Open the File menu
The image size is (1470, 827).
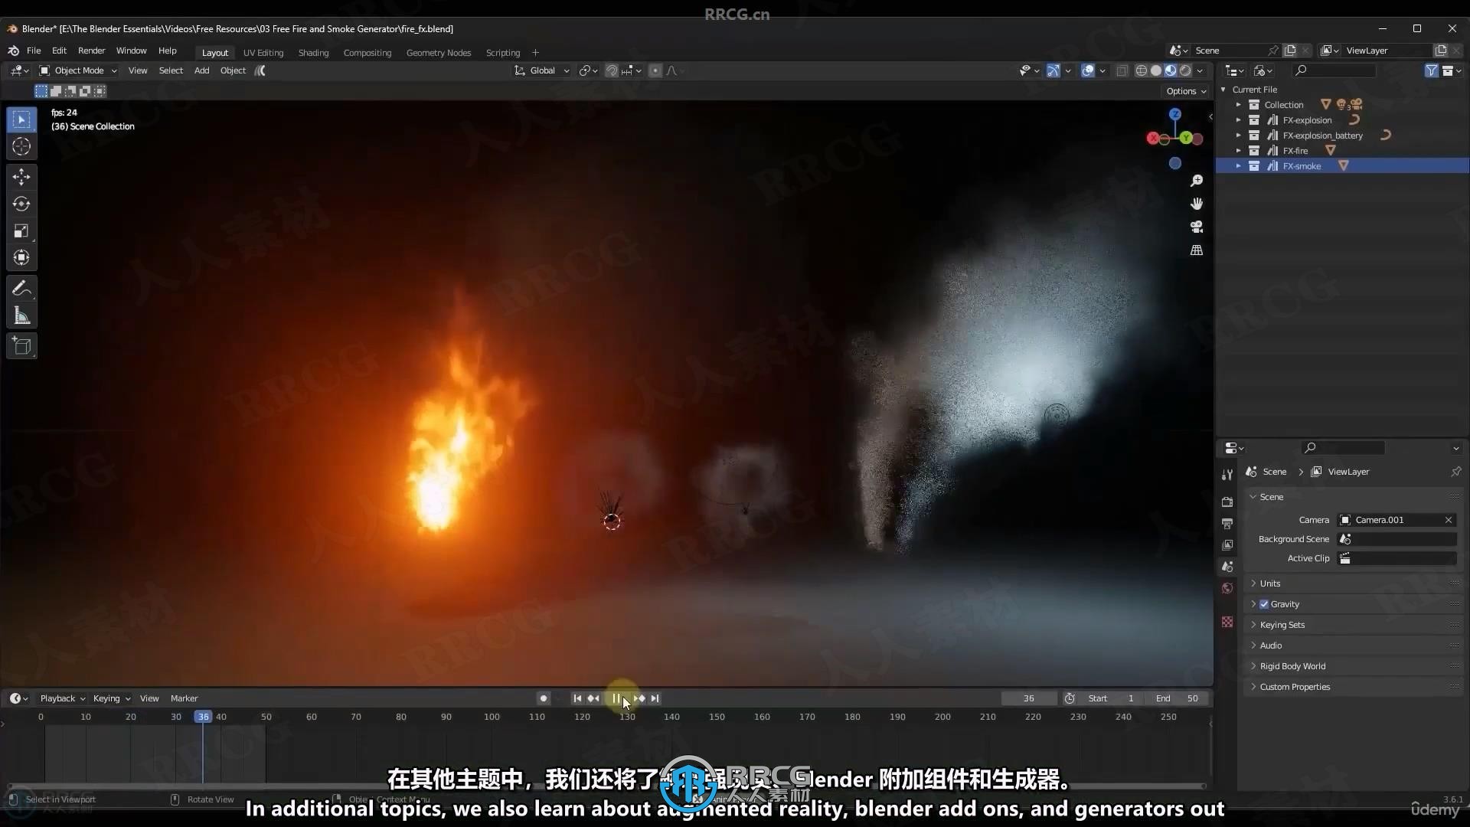34,51
